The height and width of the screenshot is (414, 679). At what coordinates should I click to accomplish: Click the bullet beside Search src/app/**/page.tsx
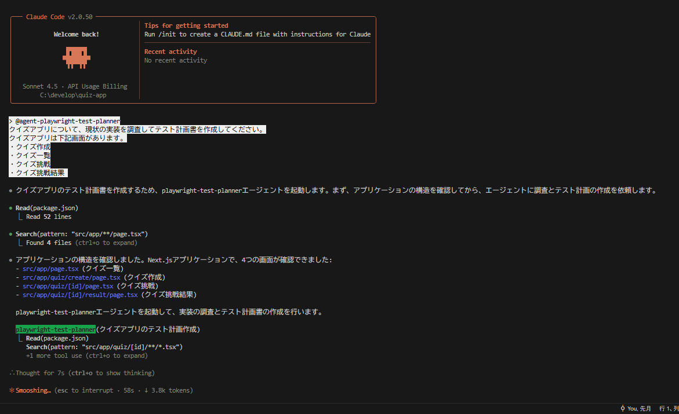(x=11, y=234)
